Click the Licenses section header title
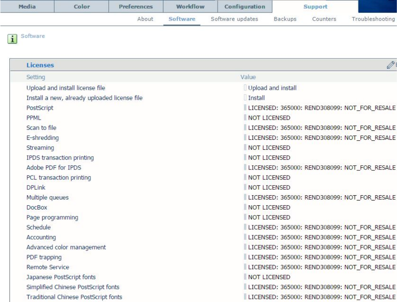Screen dimensions: 397x302 pos(40,65)
